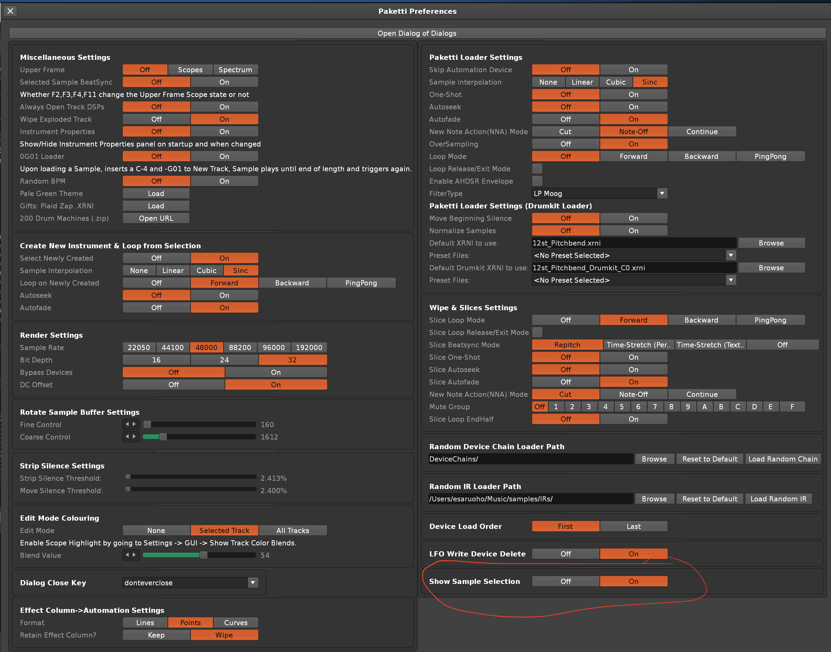Expand Drumkit Preset Files dropdown arrow

(731, 280)
